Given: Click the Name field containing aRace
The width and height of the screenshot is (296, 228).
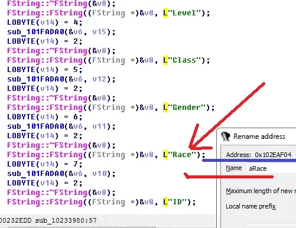Looking at the screenshot, I should (271, 168).
